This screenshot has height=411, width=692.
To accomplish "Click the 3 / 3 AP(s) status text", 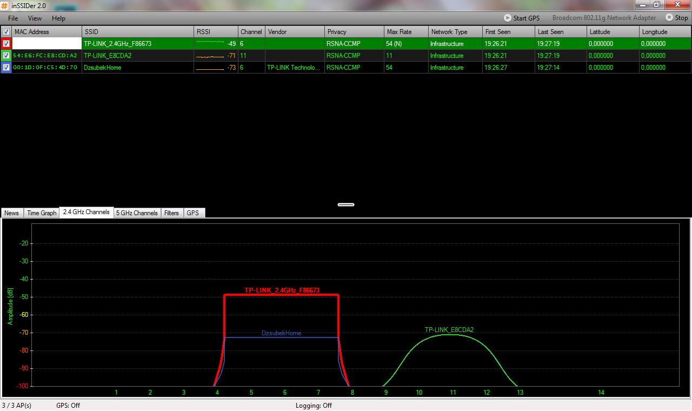I will click(x=17, y=406).
